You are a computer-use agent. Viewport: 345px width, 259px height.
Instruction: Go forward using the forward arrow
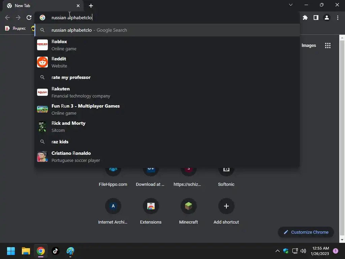pyautogui.click(x=18, y=18)
